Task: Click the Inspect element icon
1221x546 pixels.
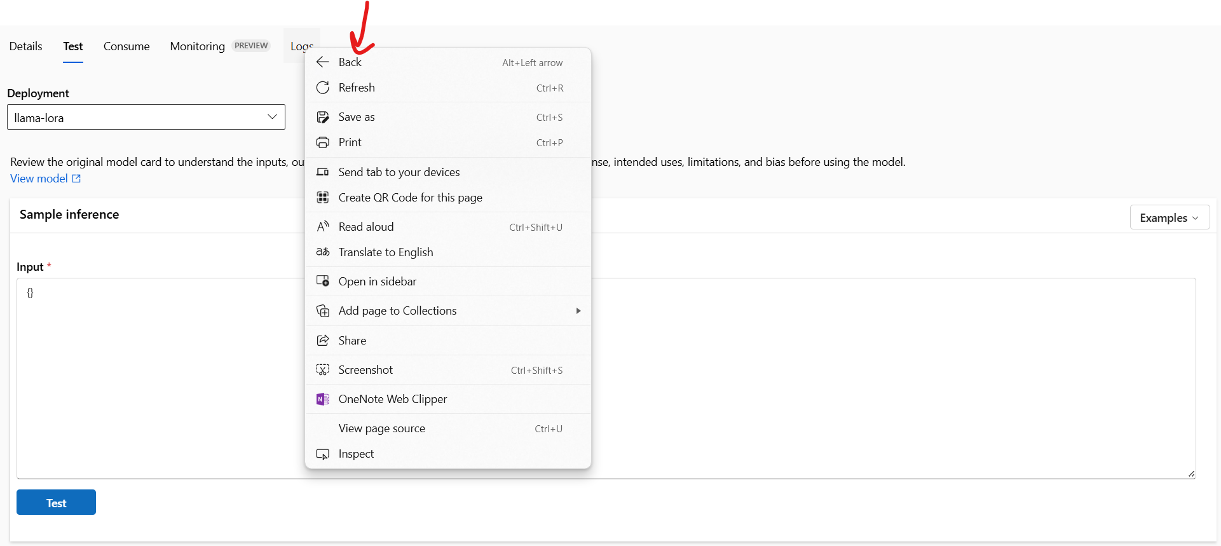Action: pyautogui.click(x=323, y=454)
